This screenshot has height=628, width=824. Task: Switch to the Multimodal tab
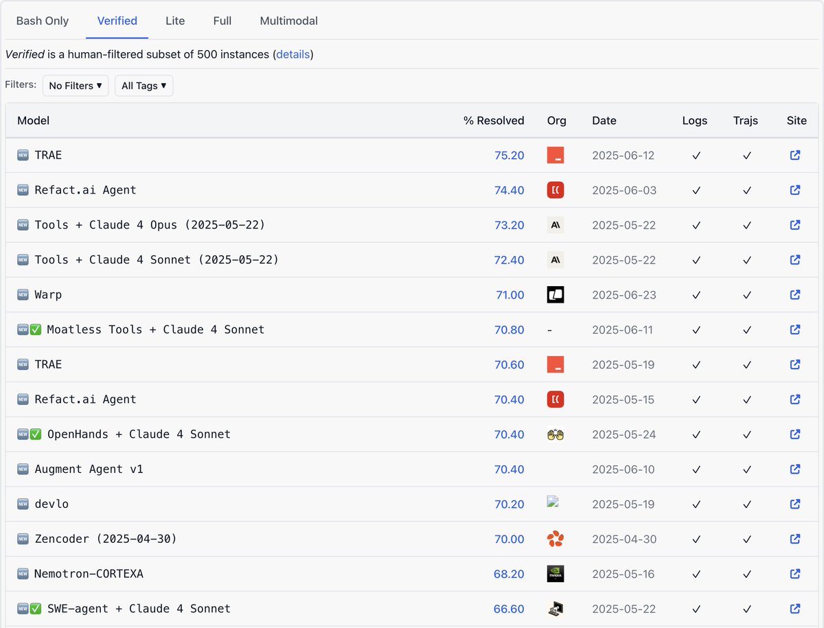(289, 21)
